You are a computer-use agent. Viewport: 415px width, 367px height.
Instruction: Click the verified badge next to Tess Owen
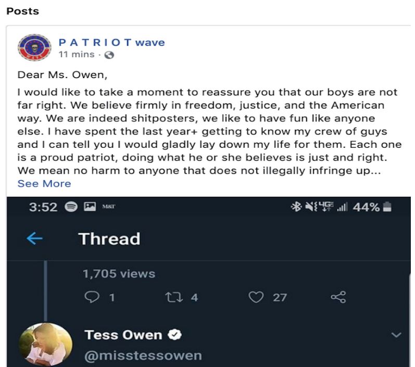point(174,335)
